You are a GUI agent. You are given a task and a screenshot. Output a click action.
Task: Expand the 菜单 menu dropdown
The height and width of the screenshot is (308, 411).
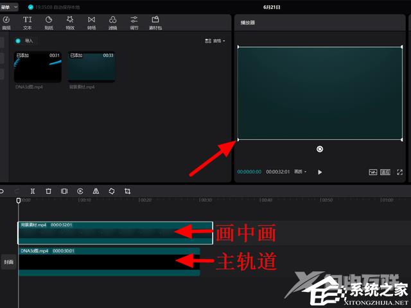9,6
